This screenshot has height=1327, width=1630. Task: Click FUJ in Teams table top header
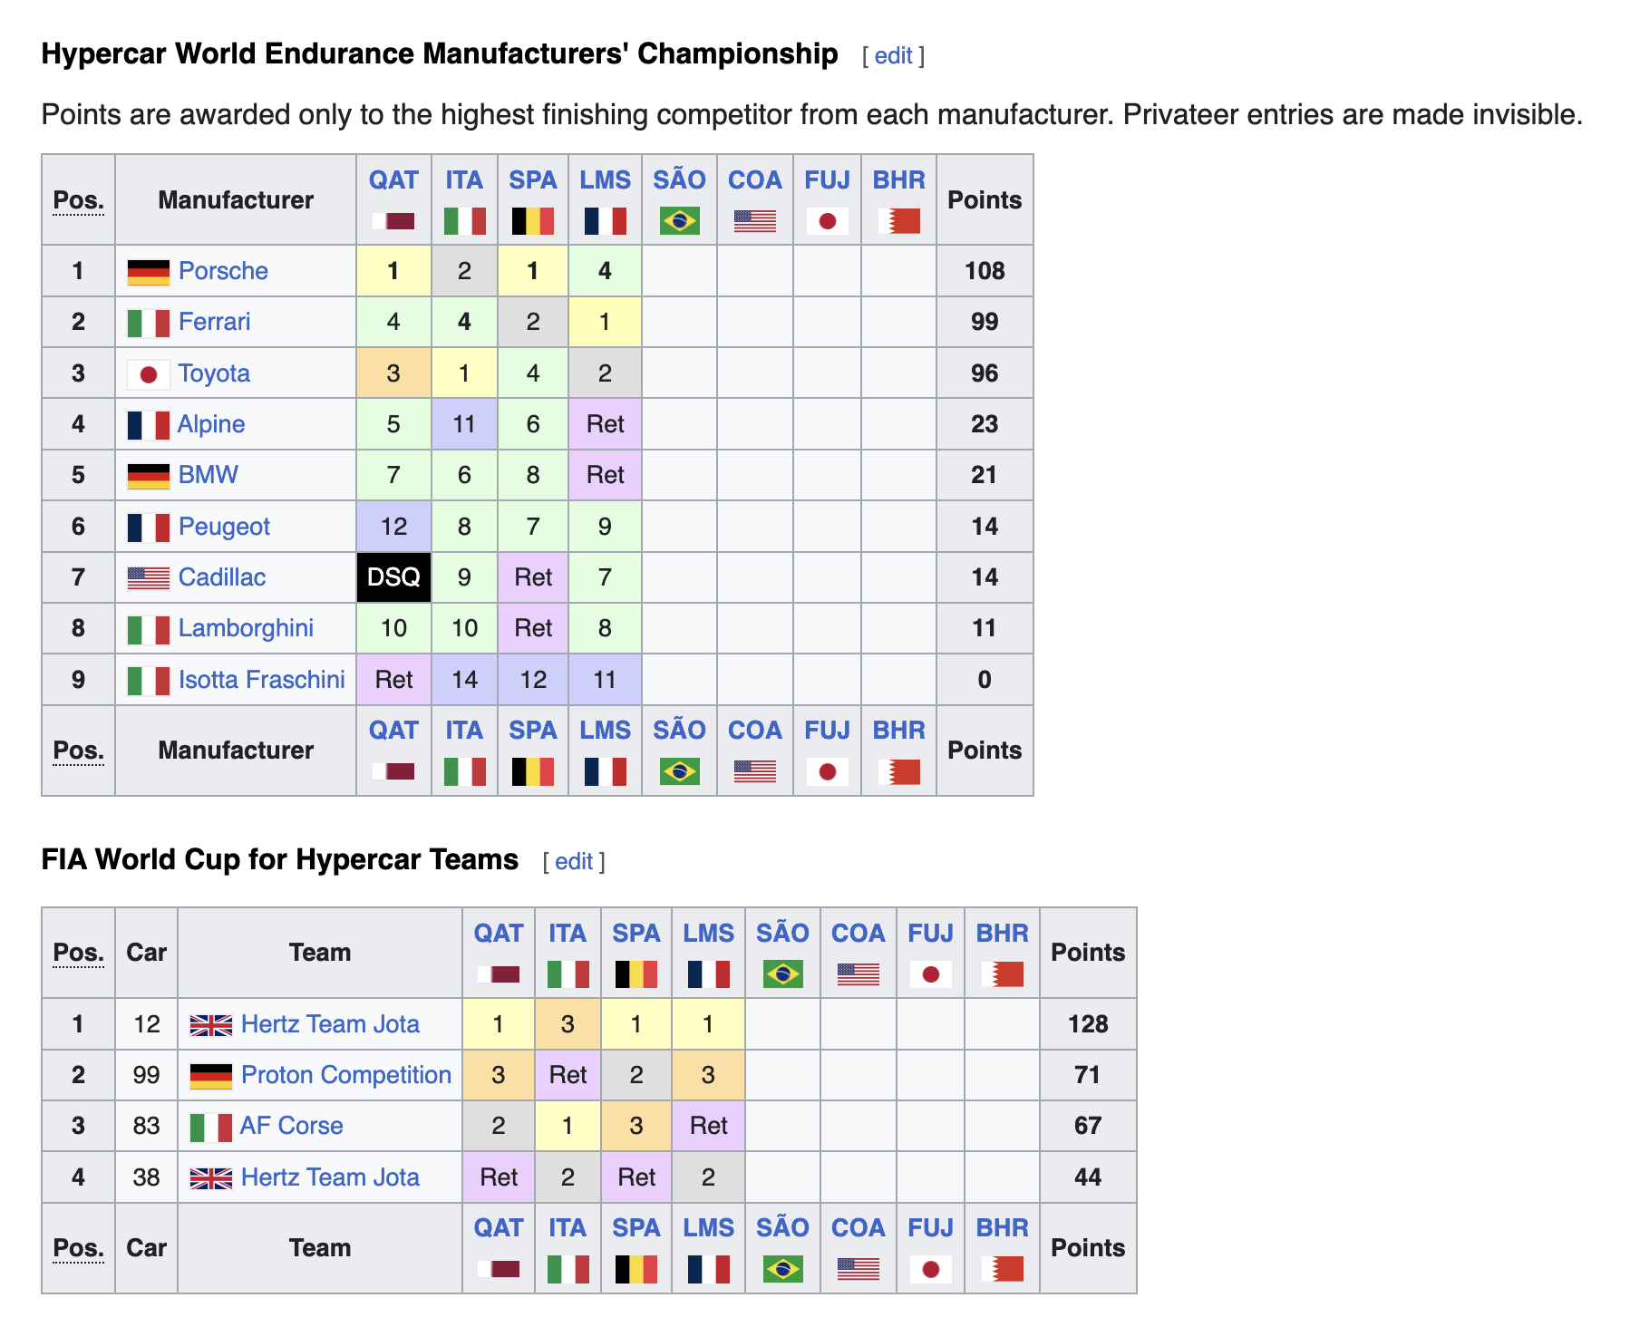click(930, 934)
